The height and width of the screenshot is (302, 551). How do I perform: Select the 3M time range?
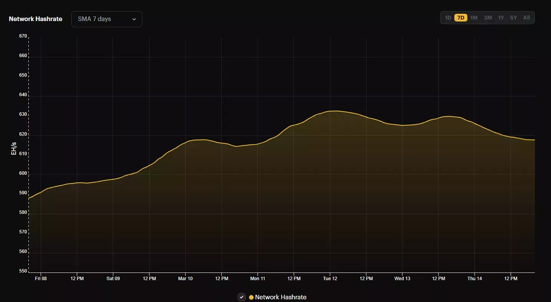488,18
